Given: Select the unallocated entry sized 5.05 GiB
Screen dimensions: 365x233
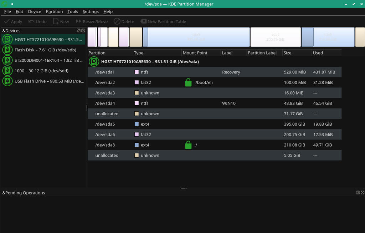Looking at the screenshot, I should coord(107,156).
